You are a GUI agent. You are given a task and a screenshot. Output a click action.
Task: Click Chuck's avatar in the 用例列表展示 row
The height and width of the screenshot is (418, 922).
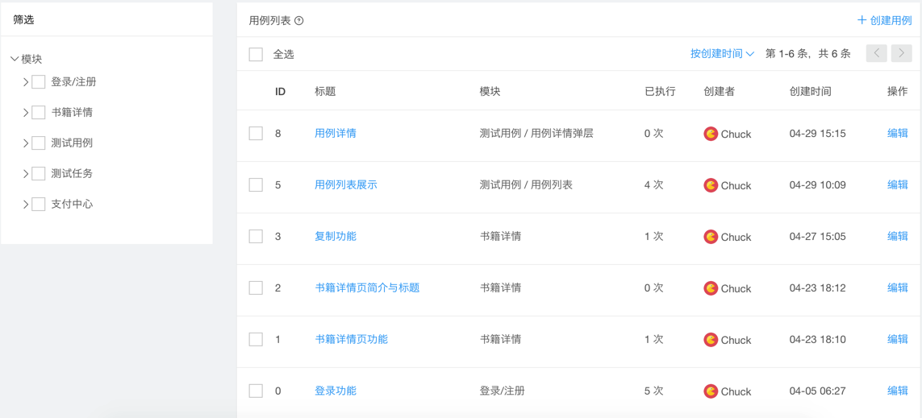(711, 185)
